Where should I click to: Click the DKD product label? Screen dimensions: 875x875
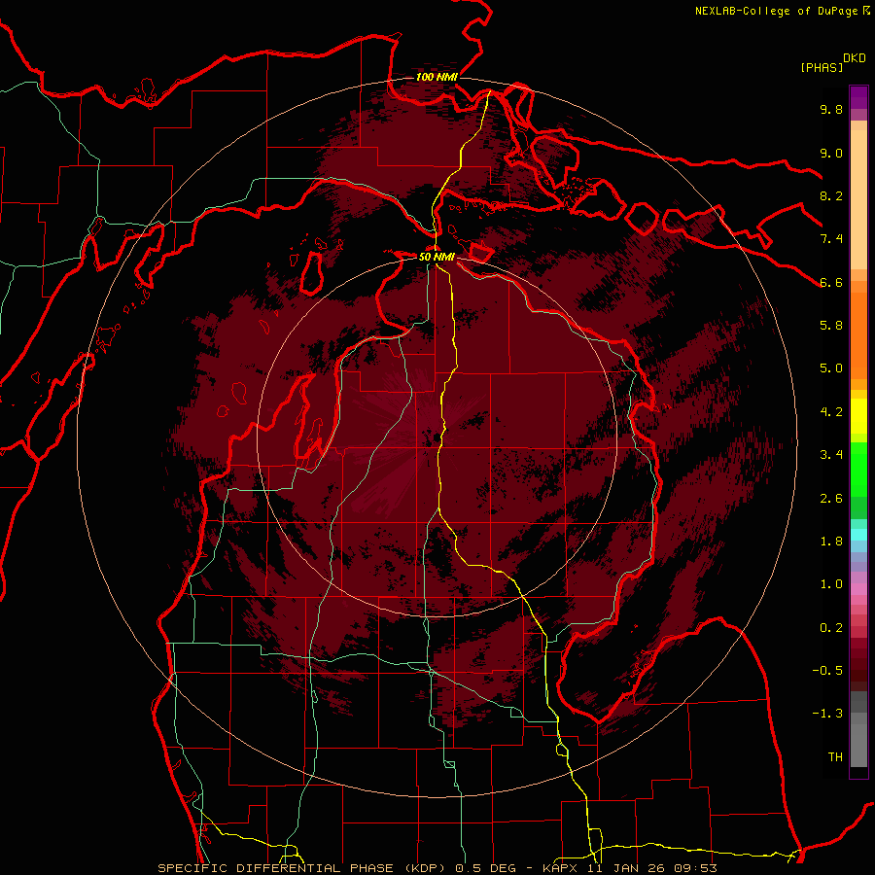click(x=854, y=58)
